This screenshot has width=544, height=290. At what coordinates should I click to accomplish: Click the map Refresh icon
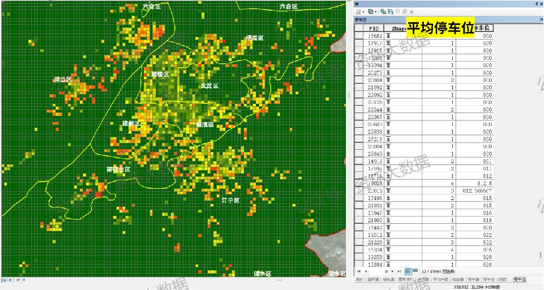click(18, 280)
